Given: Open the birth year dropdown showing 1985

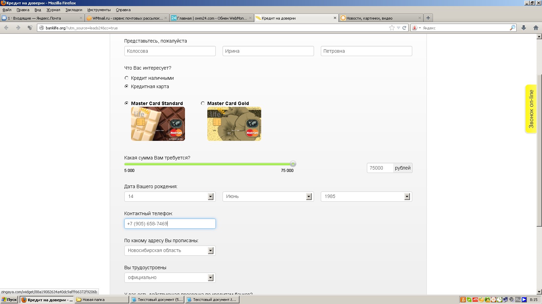Looking at the screenshot, I should pos(366,197).
